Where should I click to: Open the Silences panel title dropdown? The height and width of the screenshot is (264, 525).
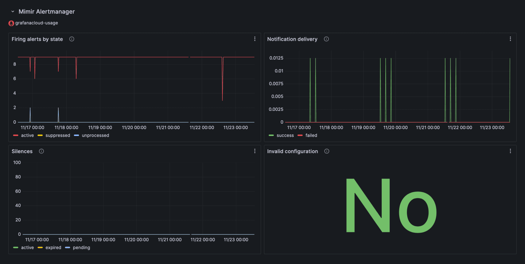(22, 151)
